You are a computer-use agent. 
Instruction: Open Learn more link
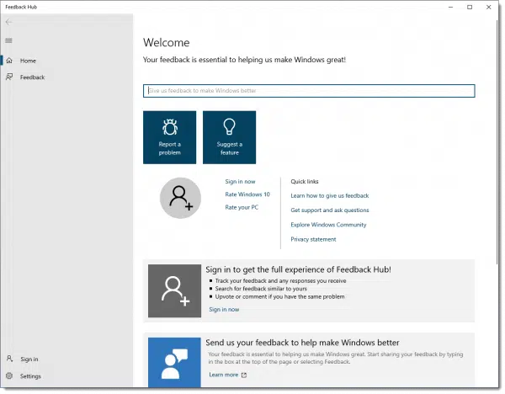(224, 375)
